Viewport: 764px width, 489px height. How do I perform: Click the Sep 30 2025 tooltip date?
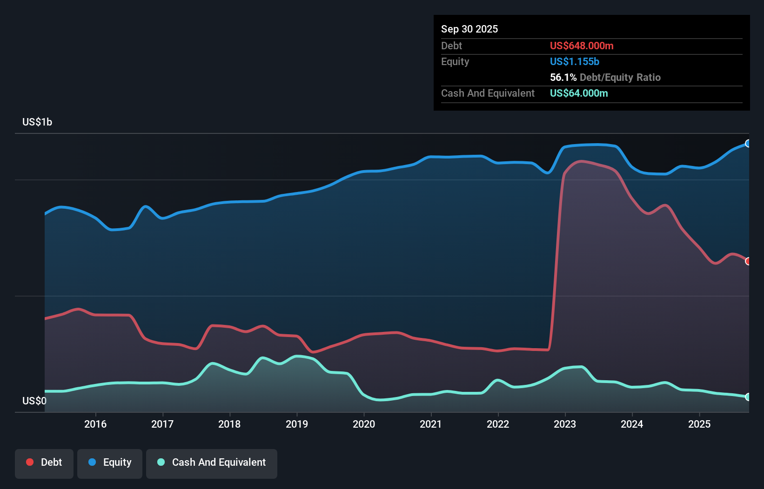tap(469, 29)
